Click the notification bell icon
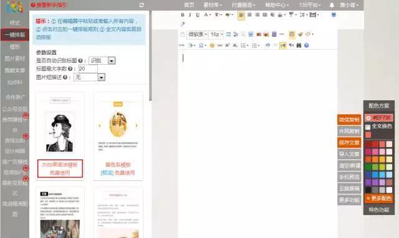 (332, 5)
